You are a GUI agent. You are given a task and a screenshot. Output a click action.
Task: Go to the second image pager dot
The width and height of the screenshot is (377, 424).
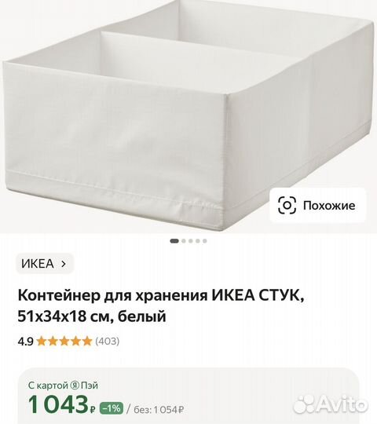184,241
